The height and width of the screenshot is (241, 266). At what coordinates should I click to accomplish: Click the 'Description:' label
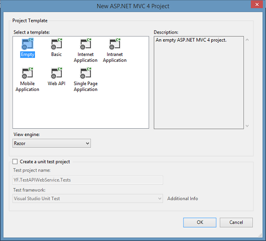coord(166,32)
